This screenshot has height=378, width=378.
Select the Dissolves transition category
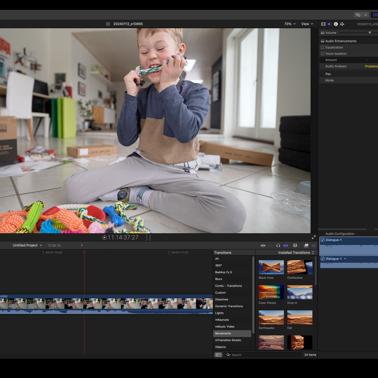pos(222,299)
